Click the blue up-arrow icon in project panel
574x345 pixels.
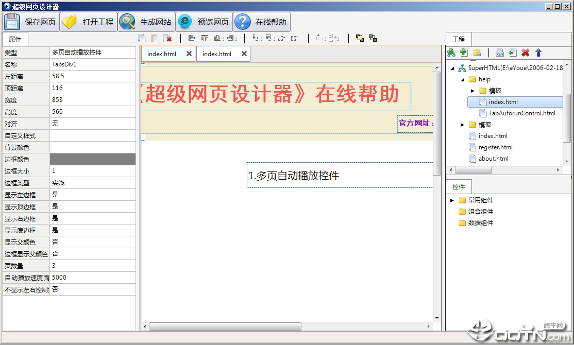pos(538,53)
